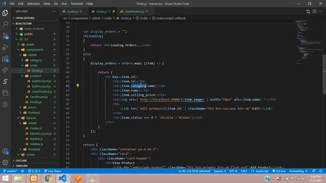Open Footer.js in the explorer
326x183 pixels.
point(36,129)
